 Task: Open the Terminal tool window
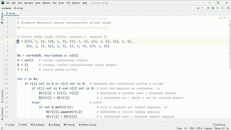pos(69,125)
